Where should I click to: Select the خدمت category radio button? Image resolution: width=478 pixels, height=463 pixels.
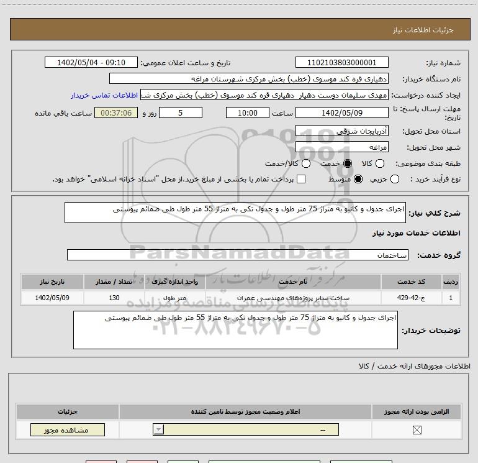point(347,163)
